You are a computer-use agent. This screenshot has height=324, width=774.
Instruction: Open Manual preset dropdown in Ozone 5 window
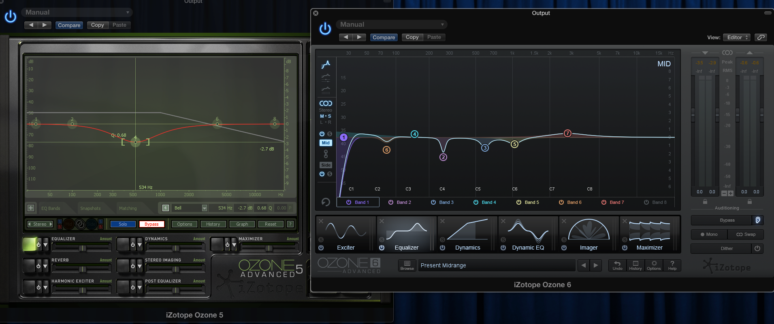point(77,13)
